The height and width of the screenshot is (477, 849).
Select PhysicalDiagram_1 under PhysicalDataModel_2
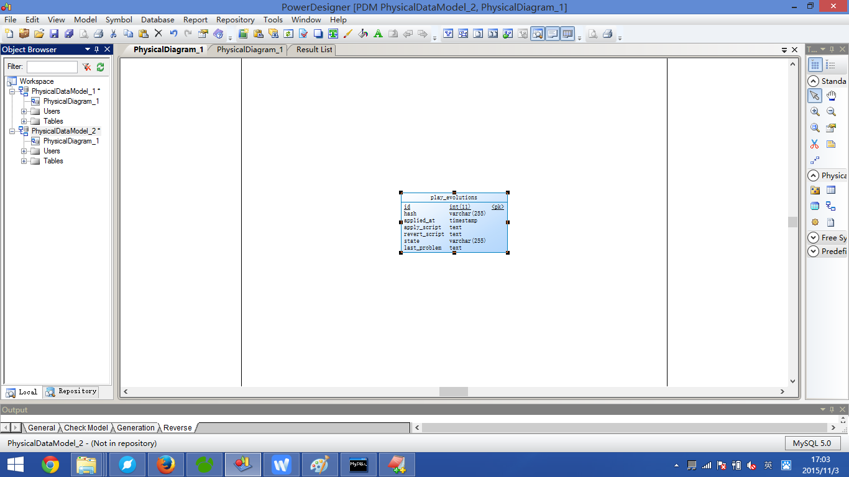point(71,141)
